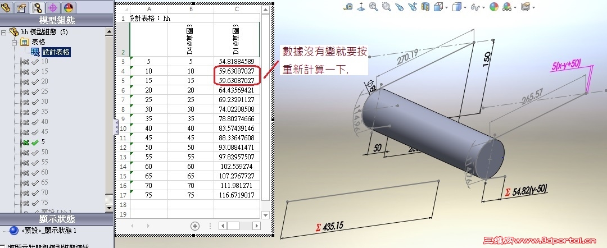Select cell with 59.63087027 in row 5
The image size is (607, 248).
coord(237,81)
